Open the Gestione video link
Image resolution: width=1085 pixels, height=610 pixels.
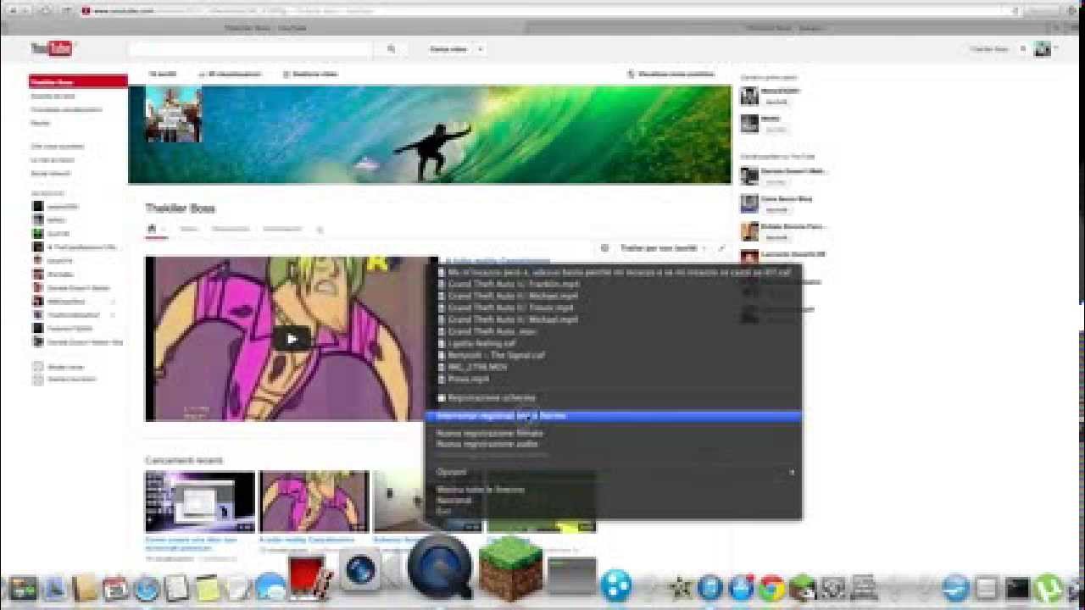[311, 75]
